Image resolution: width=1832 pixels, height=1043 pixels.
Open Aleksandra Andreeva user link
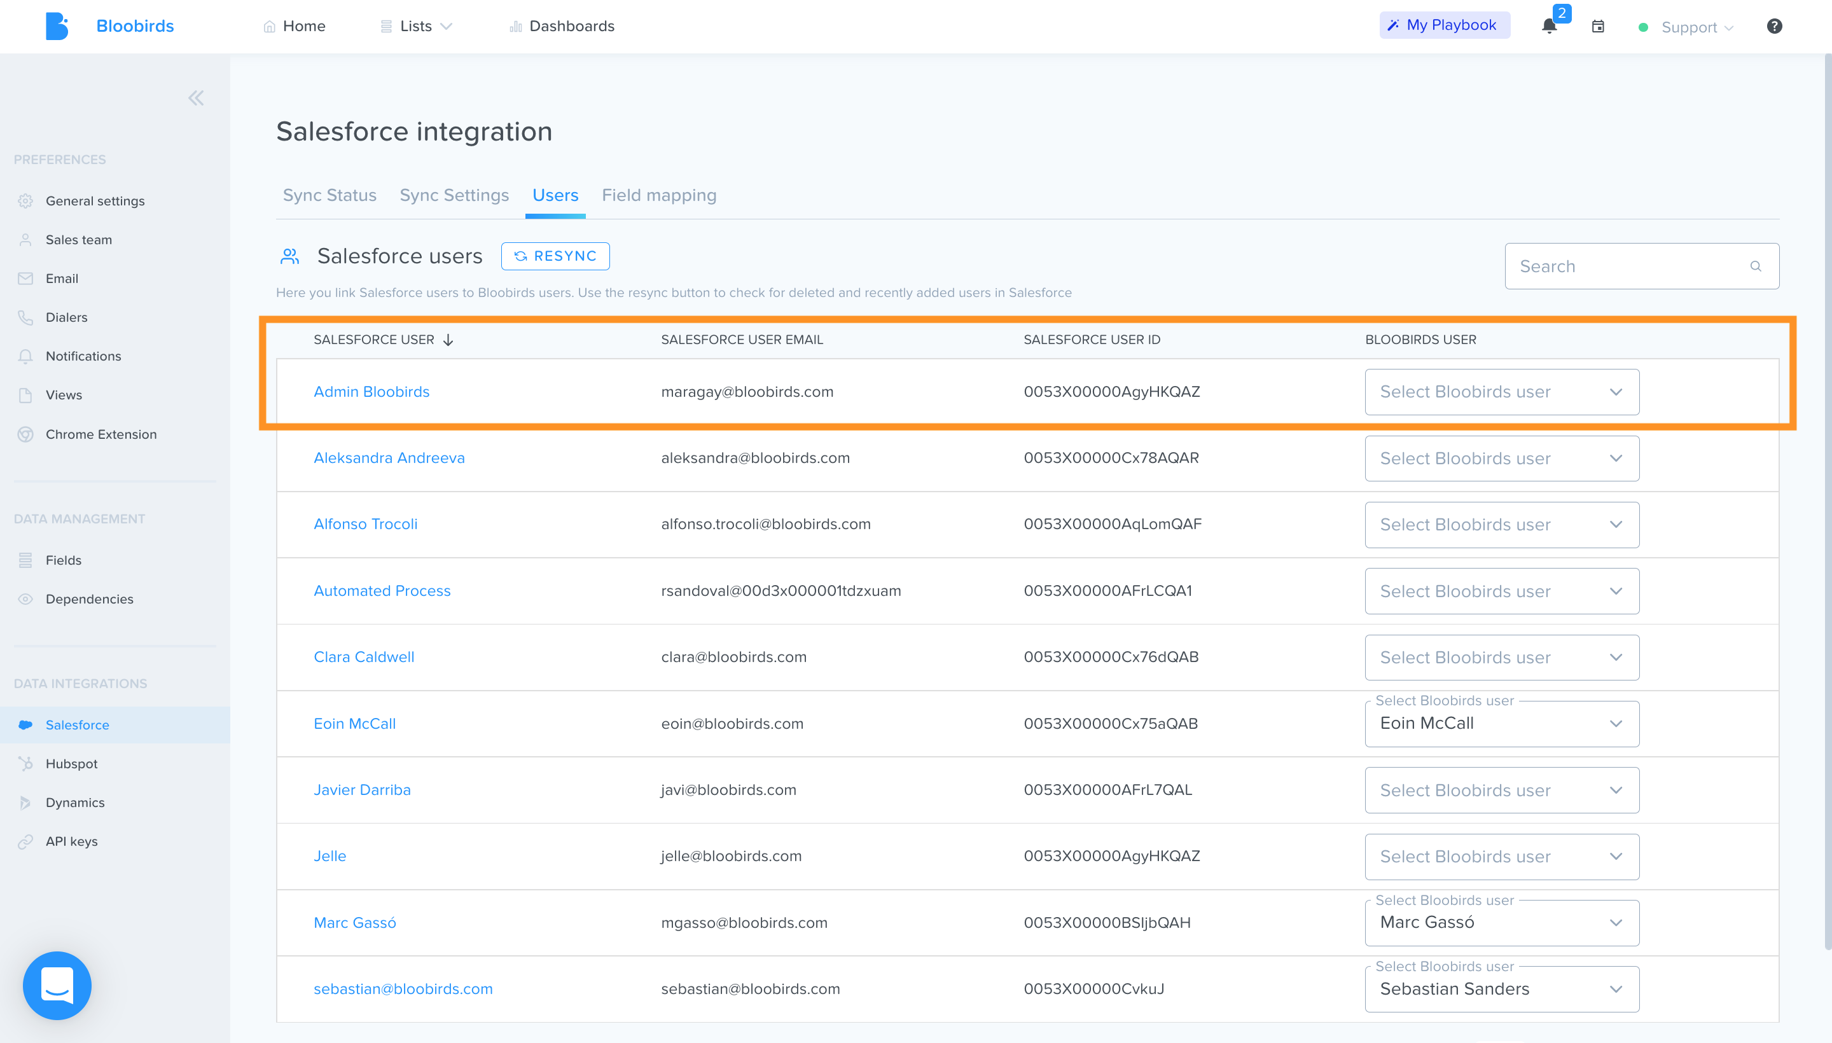click(x=389, y=459)
